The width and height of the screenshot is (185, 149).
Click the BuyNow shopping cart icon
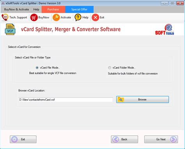34,18
